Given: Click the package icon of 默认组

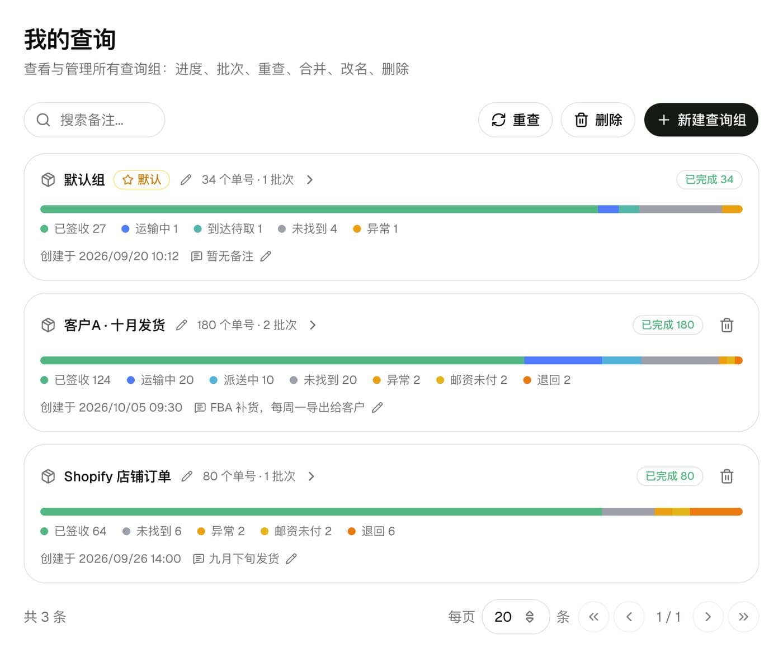Looking at the screenshot, I should [x=48, y=180].
